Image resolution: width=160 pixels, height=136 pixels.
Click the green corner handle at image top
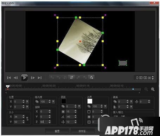pyautogui.click(x=76, y=18)
